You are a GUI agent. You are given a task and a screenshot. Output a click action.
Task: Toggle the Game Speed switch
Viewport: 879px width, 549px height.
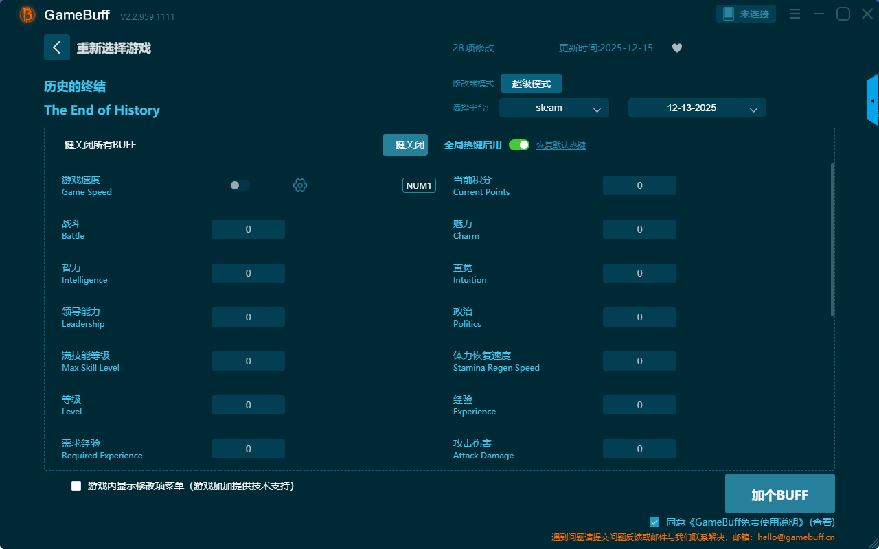(x=239, y=185)
